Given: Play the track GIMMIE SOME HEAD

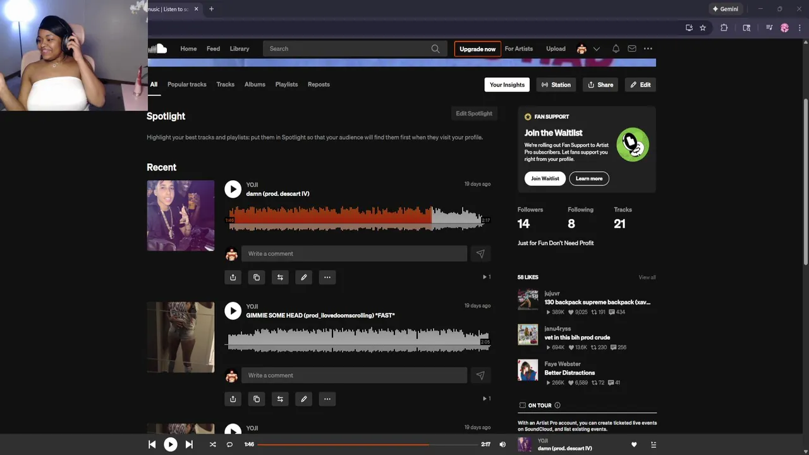Looking at the screenshot, I should (x=233, y=311).
